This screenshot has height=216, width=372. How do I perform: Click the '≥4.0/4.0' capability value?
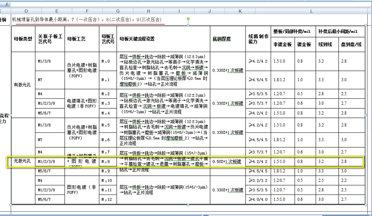[258, 199]
